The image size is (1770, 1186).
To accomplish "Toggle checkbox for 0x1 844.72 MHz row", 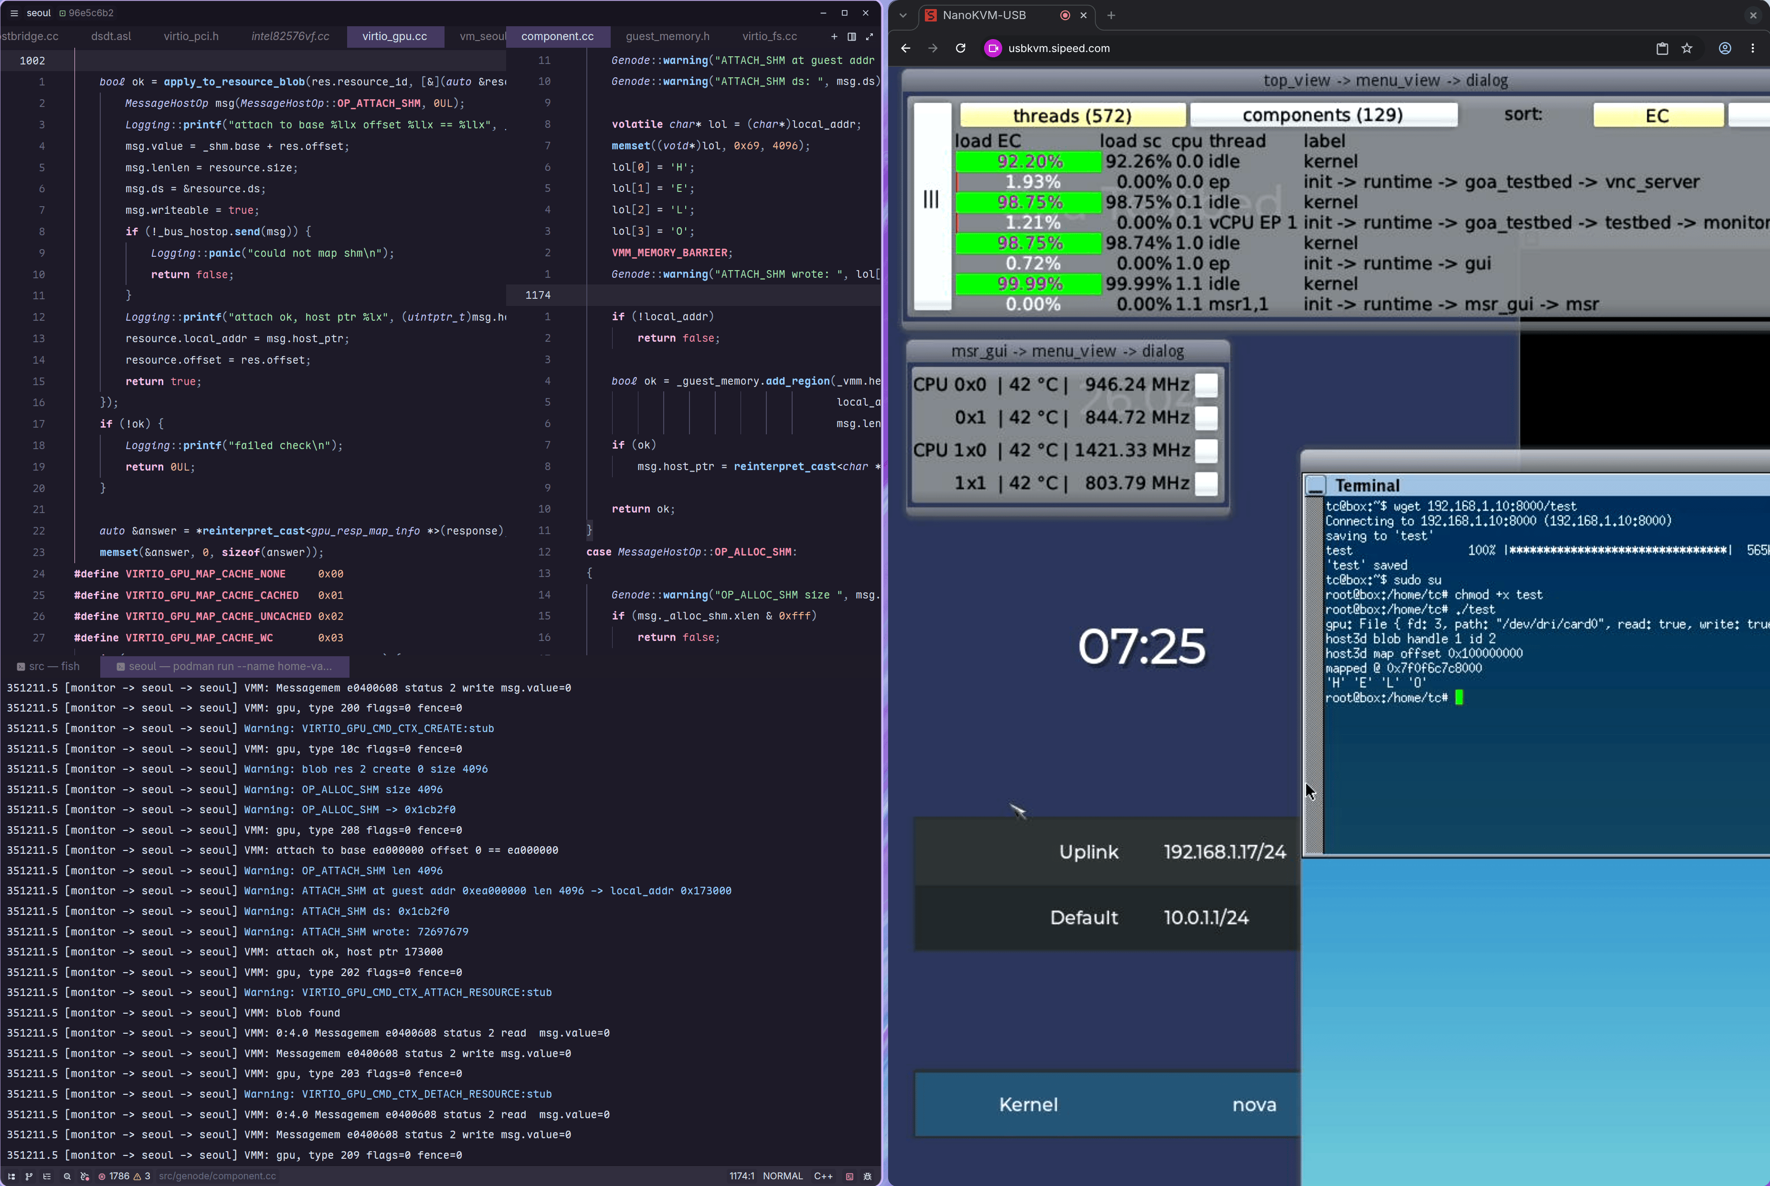I will pyautogui.click(x=1206, y=418).
